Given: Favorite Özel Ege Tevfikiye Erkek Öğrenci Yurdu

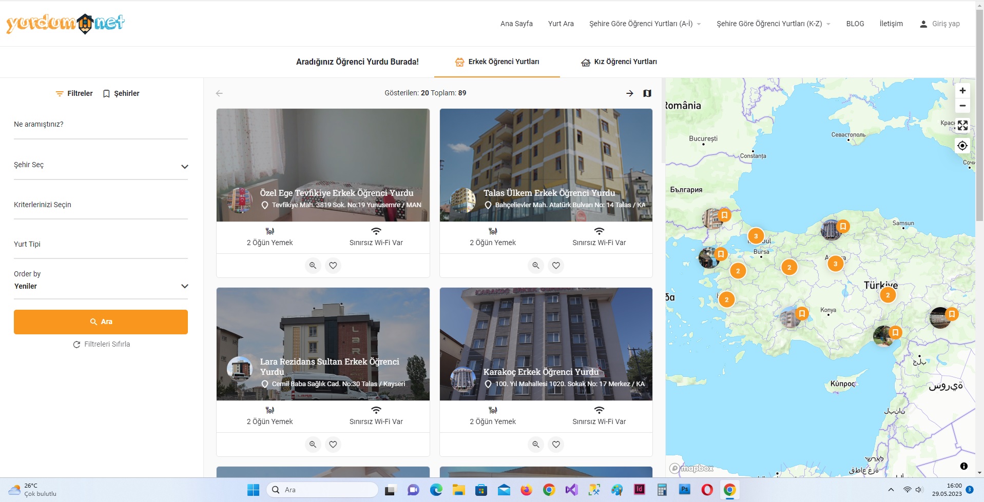Looking at the screenshot, I should 333,266.
